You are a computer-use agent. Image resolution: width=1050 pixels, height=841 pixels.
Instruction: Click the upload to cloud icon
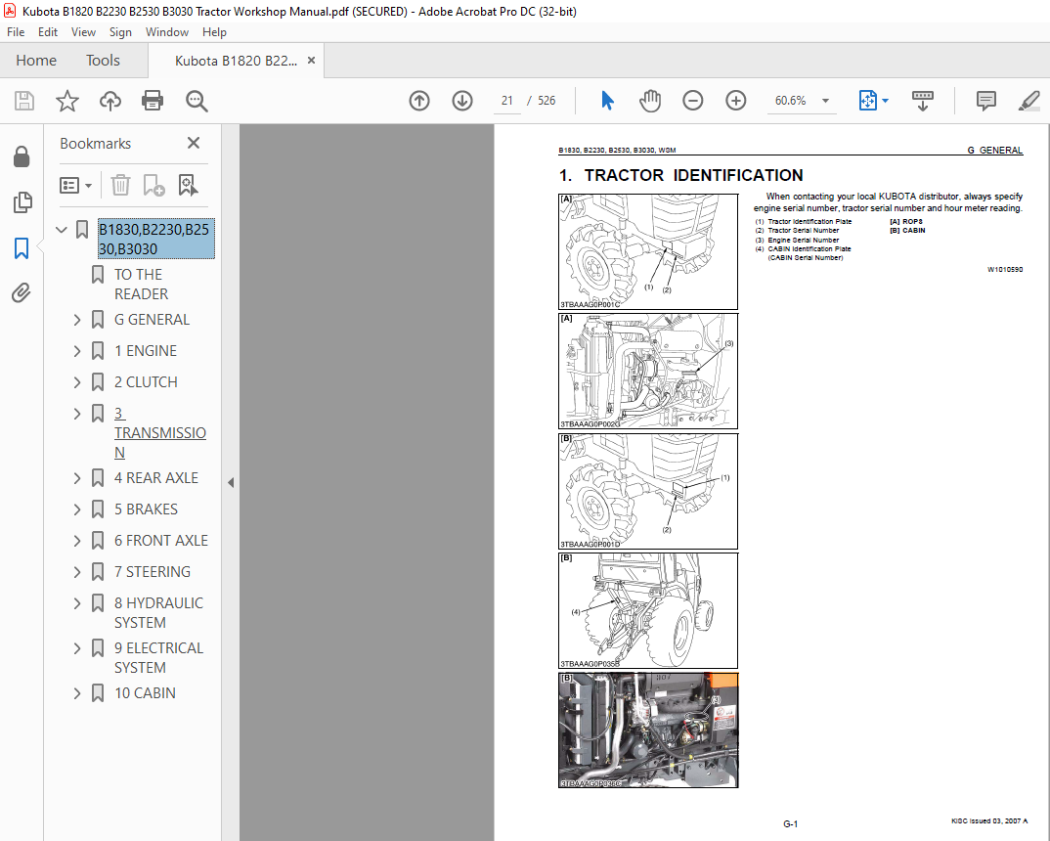click(110, 101)
